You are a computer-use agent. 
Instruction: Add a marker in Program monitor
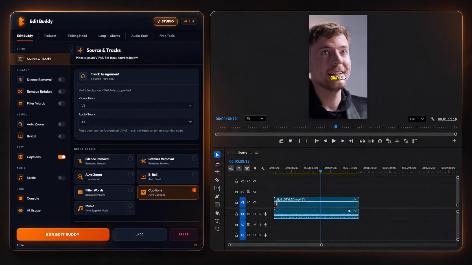click(290, 141)
